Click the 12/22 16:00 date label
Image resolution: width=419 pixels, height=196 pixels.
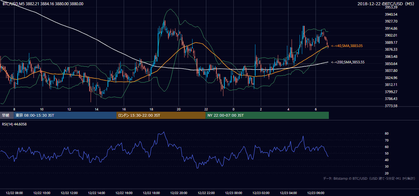click(x=124, y=193)
